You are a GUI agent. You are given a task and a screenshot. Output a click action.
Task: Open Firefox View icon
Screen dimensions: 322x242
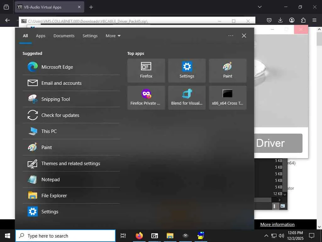(x=6, y=7)
